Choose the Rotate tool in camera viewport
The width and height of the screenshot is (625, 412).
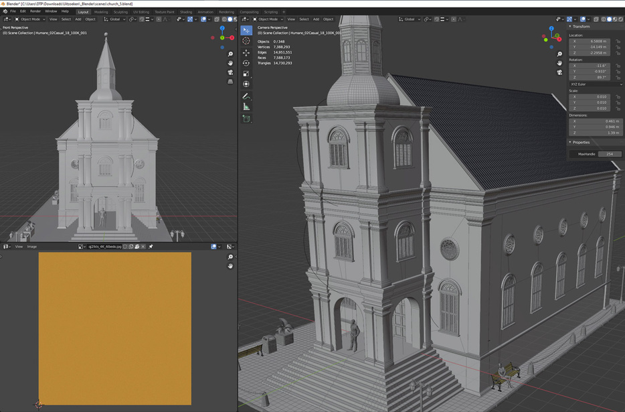246,63
